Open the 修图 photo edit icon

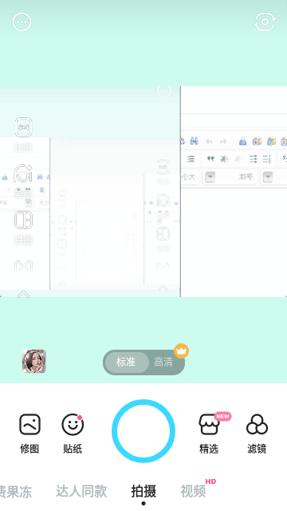(x=29, y=424)
